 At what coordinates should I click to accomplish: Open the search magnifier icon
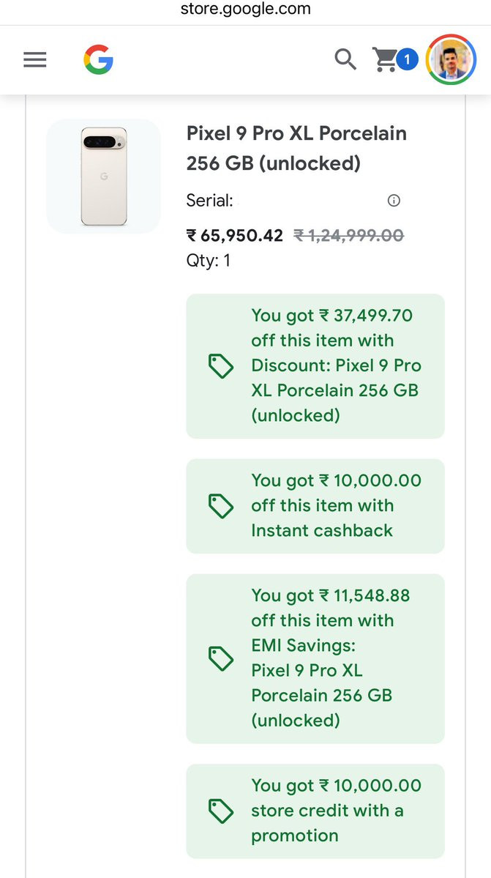tap(345, 59)
